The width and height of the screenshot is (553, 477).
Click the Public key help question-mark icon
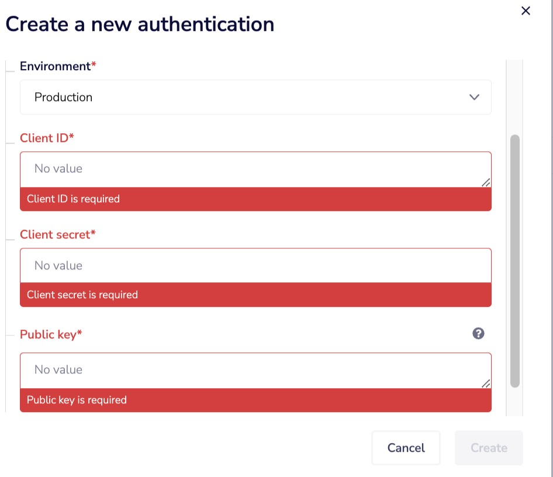tap(478, 334)
